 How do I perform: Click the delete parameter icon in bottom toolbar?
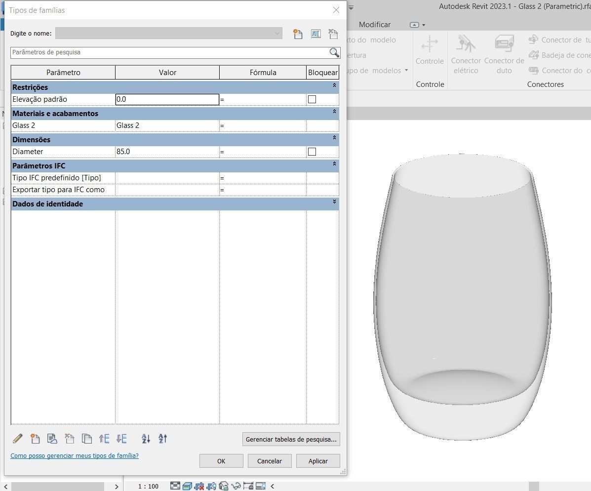(69, 439)
